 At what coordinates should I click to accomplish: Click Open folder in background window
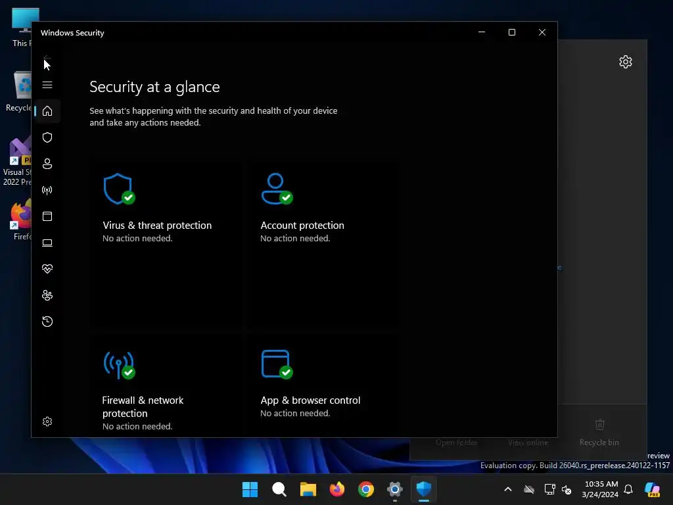pos(456,443)
